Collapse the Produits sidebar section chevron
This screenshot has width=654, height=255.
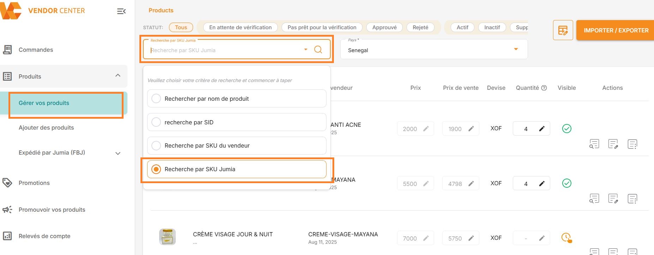pyautogui.click(x=118, y=75)
